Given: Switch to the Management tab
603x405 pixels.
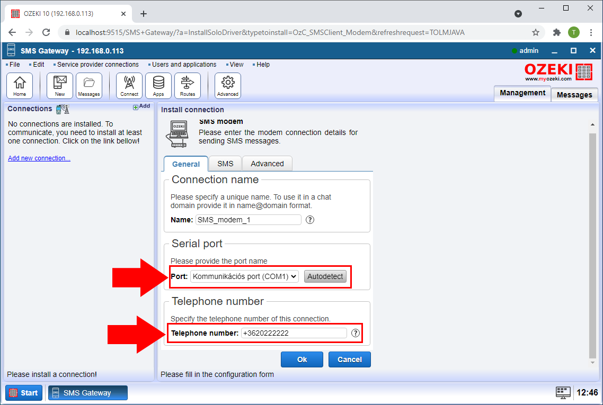Looking at the screenshot, I should pos(522,93).
